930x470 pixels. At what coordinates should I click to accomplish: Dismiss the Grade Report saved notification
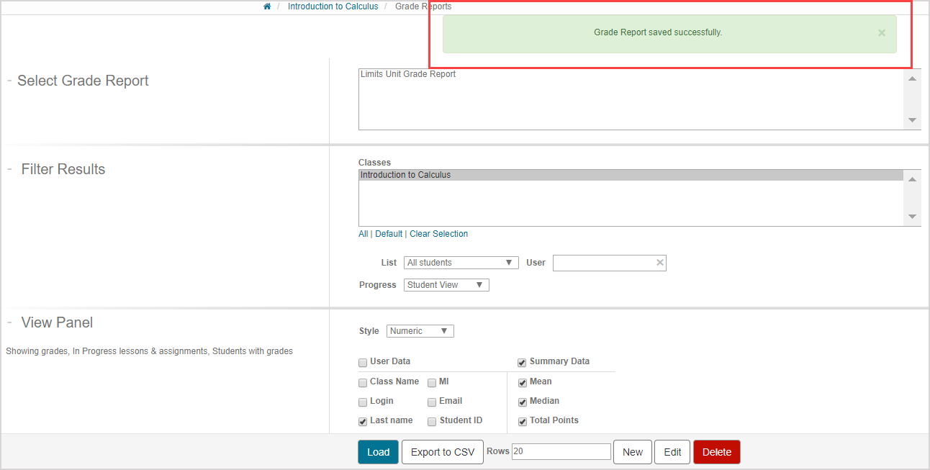click(881, 32)
